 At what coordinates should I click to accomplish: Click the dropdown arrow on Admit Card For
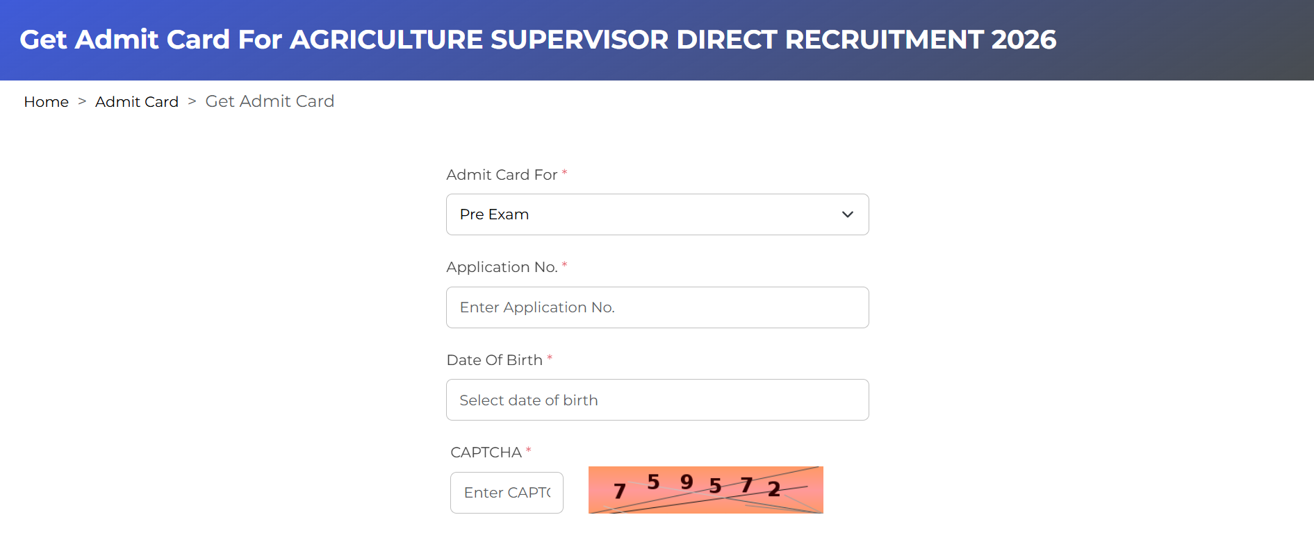[x=847, y=214]
